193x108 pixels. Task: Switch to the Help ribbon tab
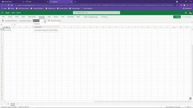[x=78, y=17]
